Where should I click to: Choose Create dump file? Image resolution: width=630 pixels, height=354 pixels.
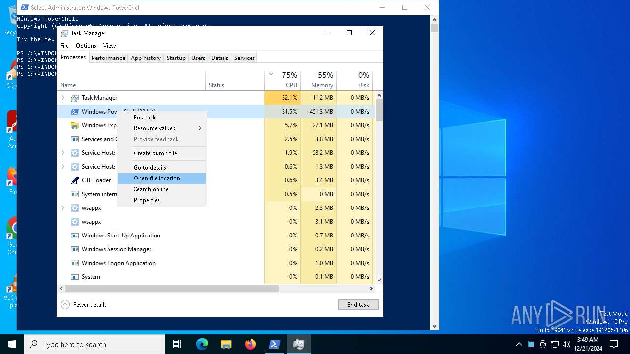pos(162,153)
